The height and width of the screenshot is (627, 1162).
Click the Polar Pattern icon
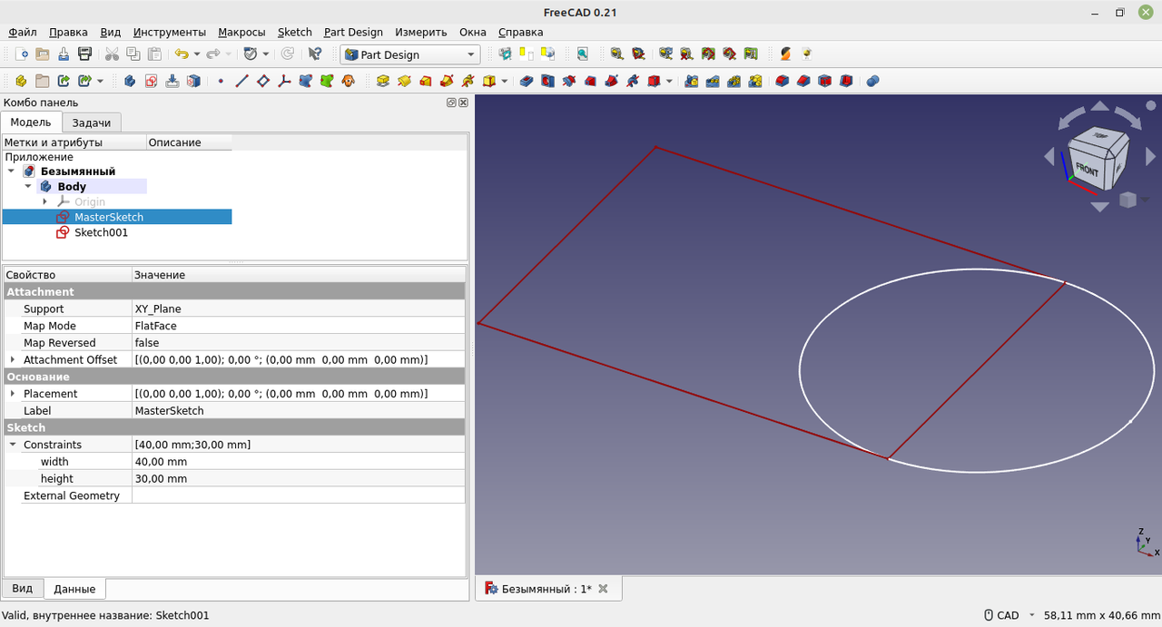pyautogui.click(x=734, y=81)
